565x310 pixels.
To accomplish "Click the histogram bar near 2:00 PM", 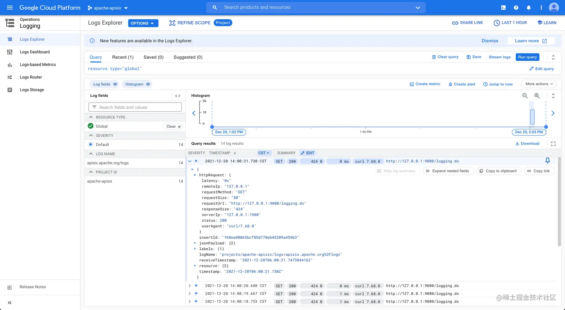I will [x=532, y=117].
